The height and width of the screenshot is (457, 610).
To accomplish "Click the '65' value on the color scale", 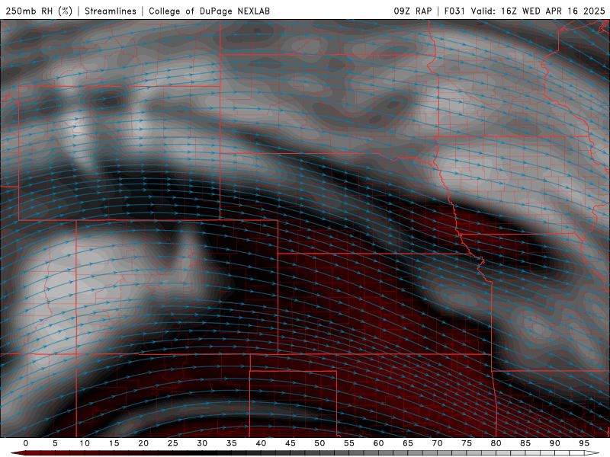I will pos(408,443).
